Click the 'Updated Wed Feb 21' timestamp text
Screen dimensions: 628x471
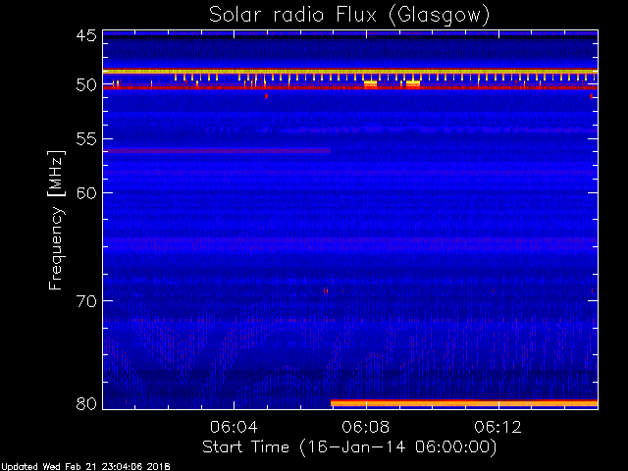85,467
